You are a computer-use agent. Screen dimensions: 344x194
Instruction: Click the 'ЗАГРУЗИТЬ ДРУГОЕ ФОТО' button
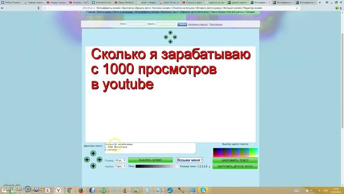[235, 167]
